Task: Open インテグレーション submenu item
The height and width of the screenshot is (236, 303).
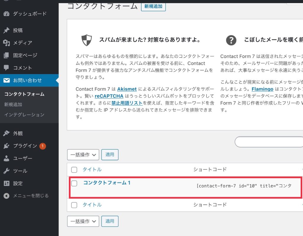Action: point(24,115)
